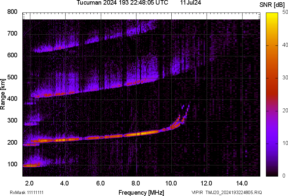Image resolution: width=288 pixels, height=196 pixels.
Task: Click the 50 tick label on the colorbar
Action: pyautogui.click(x=285, y=12)
